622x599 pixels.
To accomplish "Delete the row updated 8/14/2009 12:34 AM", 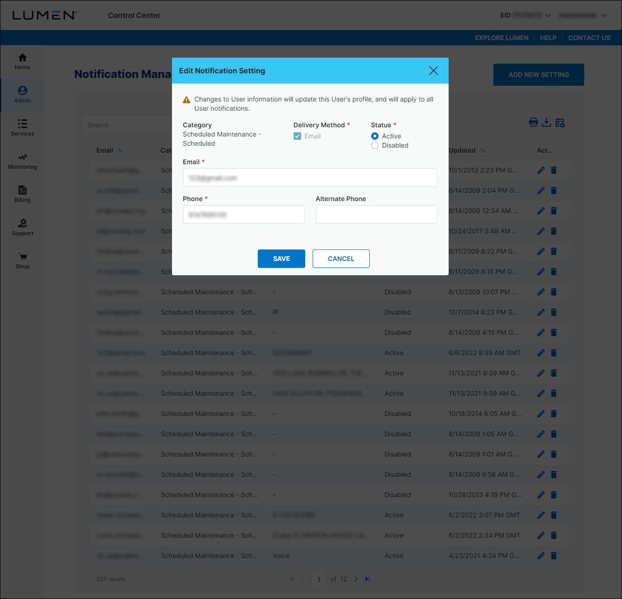I will coord(554,211).
